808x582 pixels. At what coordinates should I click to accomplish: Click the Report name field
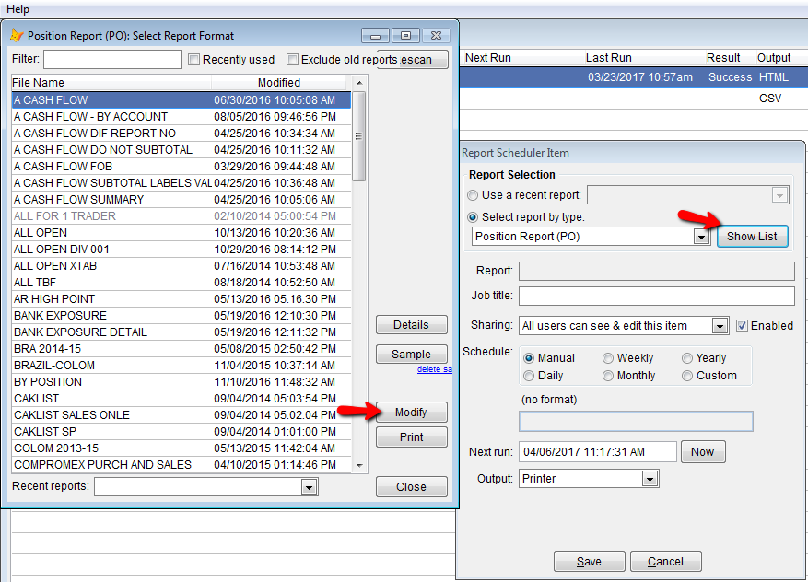click(x=657, y=271)
